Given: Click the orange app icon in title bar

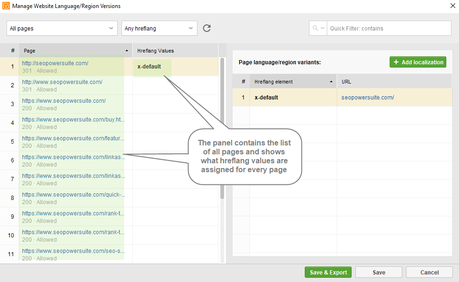Looking at the screenshot, I should [6, 6].
